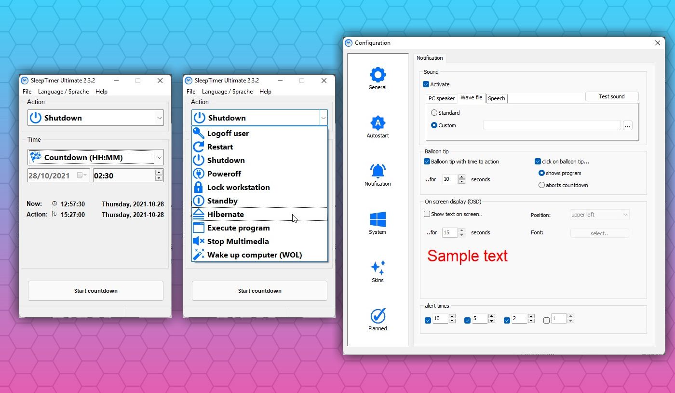
Task: Click the Test sound button
Action: click(612, 96)
